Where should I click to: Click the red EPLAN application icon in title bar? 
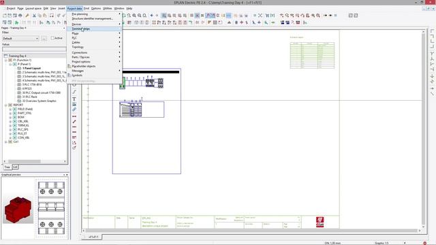(2, 3)
